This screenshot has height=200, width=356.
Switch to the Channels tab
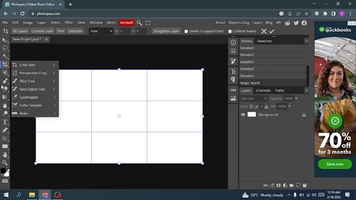(x=263, y=91)
